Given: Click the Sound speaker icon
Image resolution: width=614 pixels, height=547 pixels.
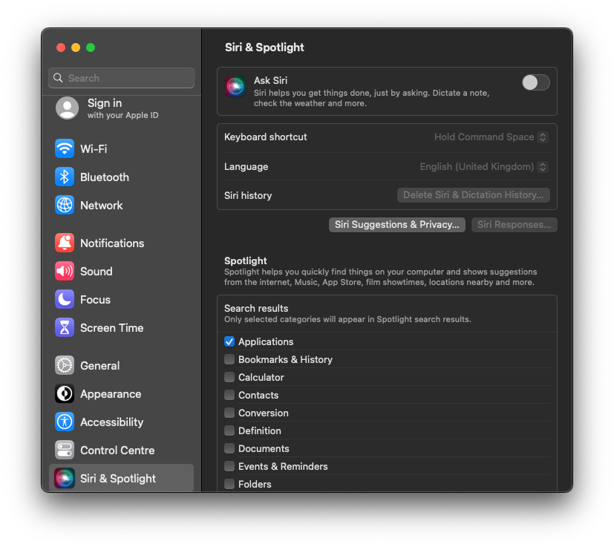Looking at the screenshot, I should pos(65,272).
